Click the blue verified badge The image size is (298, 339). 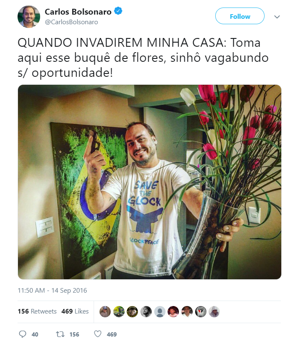pos(118,11)
